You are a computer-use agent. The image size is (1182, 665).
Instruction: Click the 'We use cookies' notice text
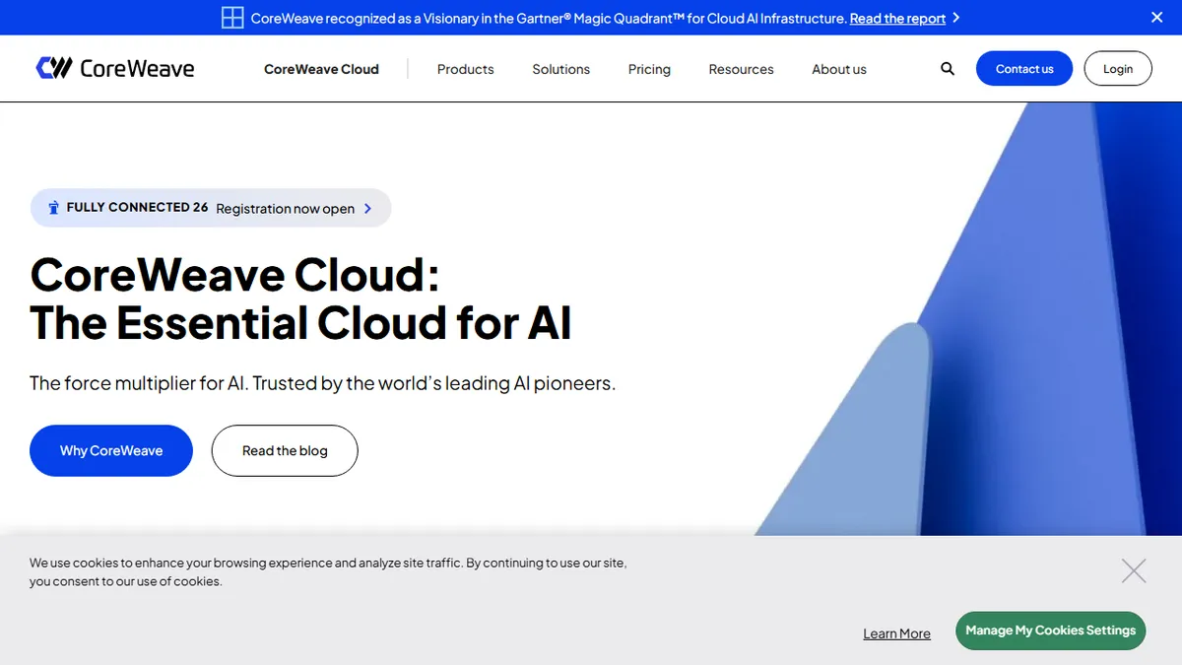pyautogui.click(x=328, y=571)
